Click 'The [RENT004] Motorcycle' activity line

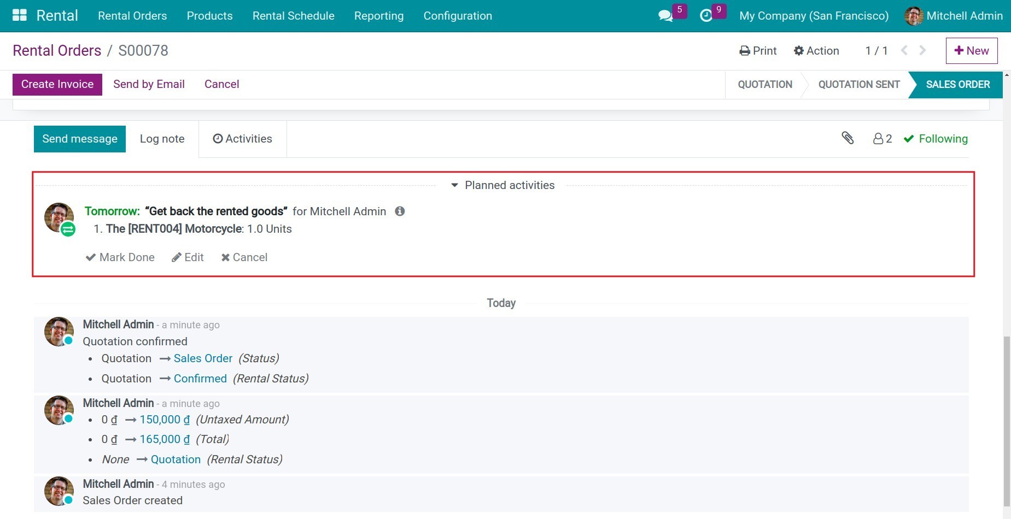tap(174, 229)
